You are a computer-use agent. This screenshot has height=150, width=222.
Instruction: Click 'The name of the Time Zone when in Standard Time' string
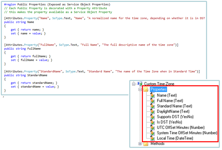click(156, 72)
